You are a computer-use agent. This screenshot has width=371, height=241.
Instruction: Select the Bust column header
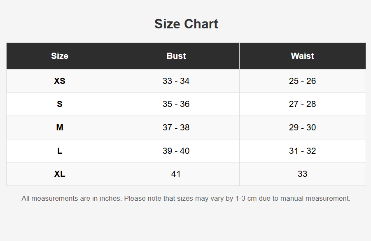pyautogui.click(x=176, y=56)
